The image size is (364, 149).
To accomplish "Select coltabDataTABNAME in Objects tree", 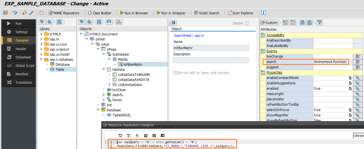I will (x=134, y=74).
